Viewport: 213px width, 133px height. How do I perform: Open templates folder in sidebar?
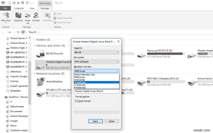point(15,91)
